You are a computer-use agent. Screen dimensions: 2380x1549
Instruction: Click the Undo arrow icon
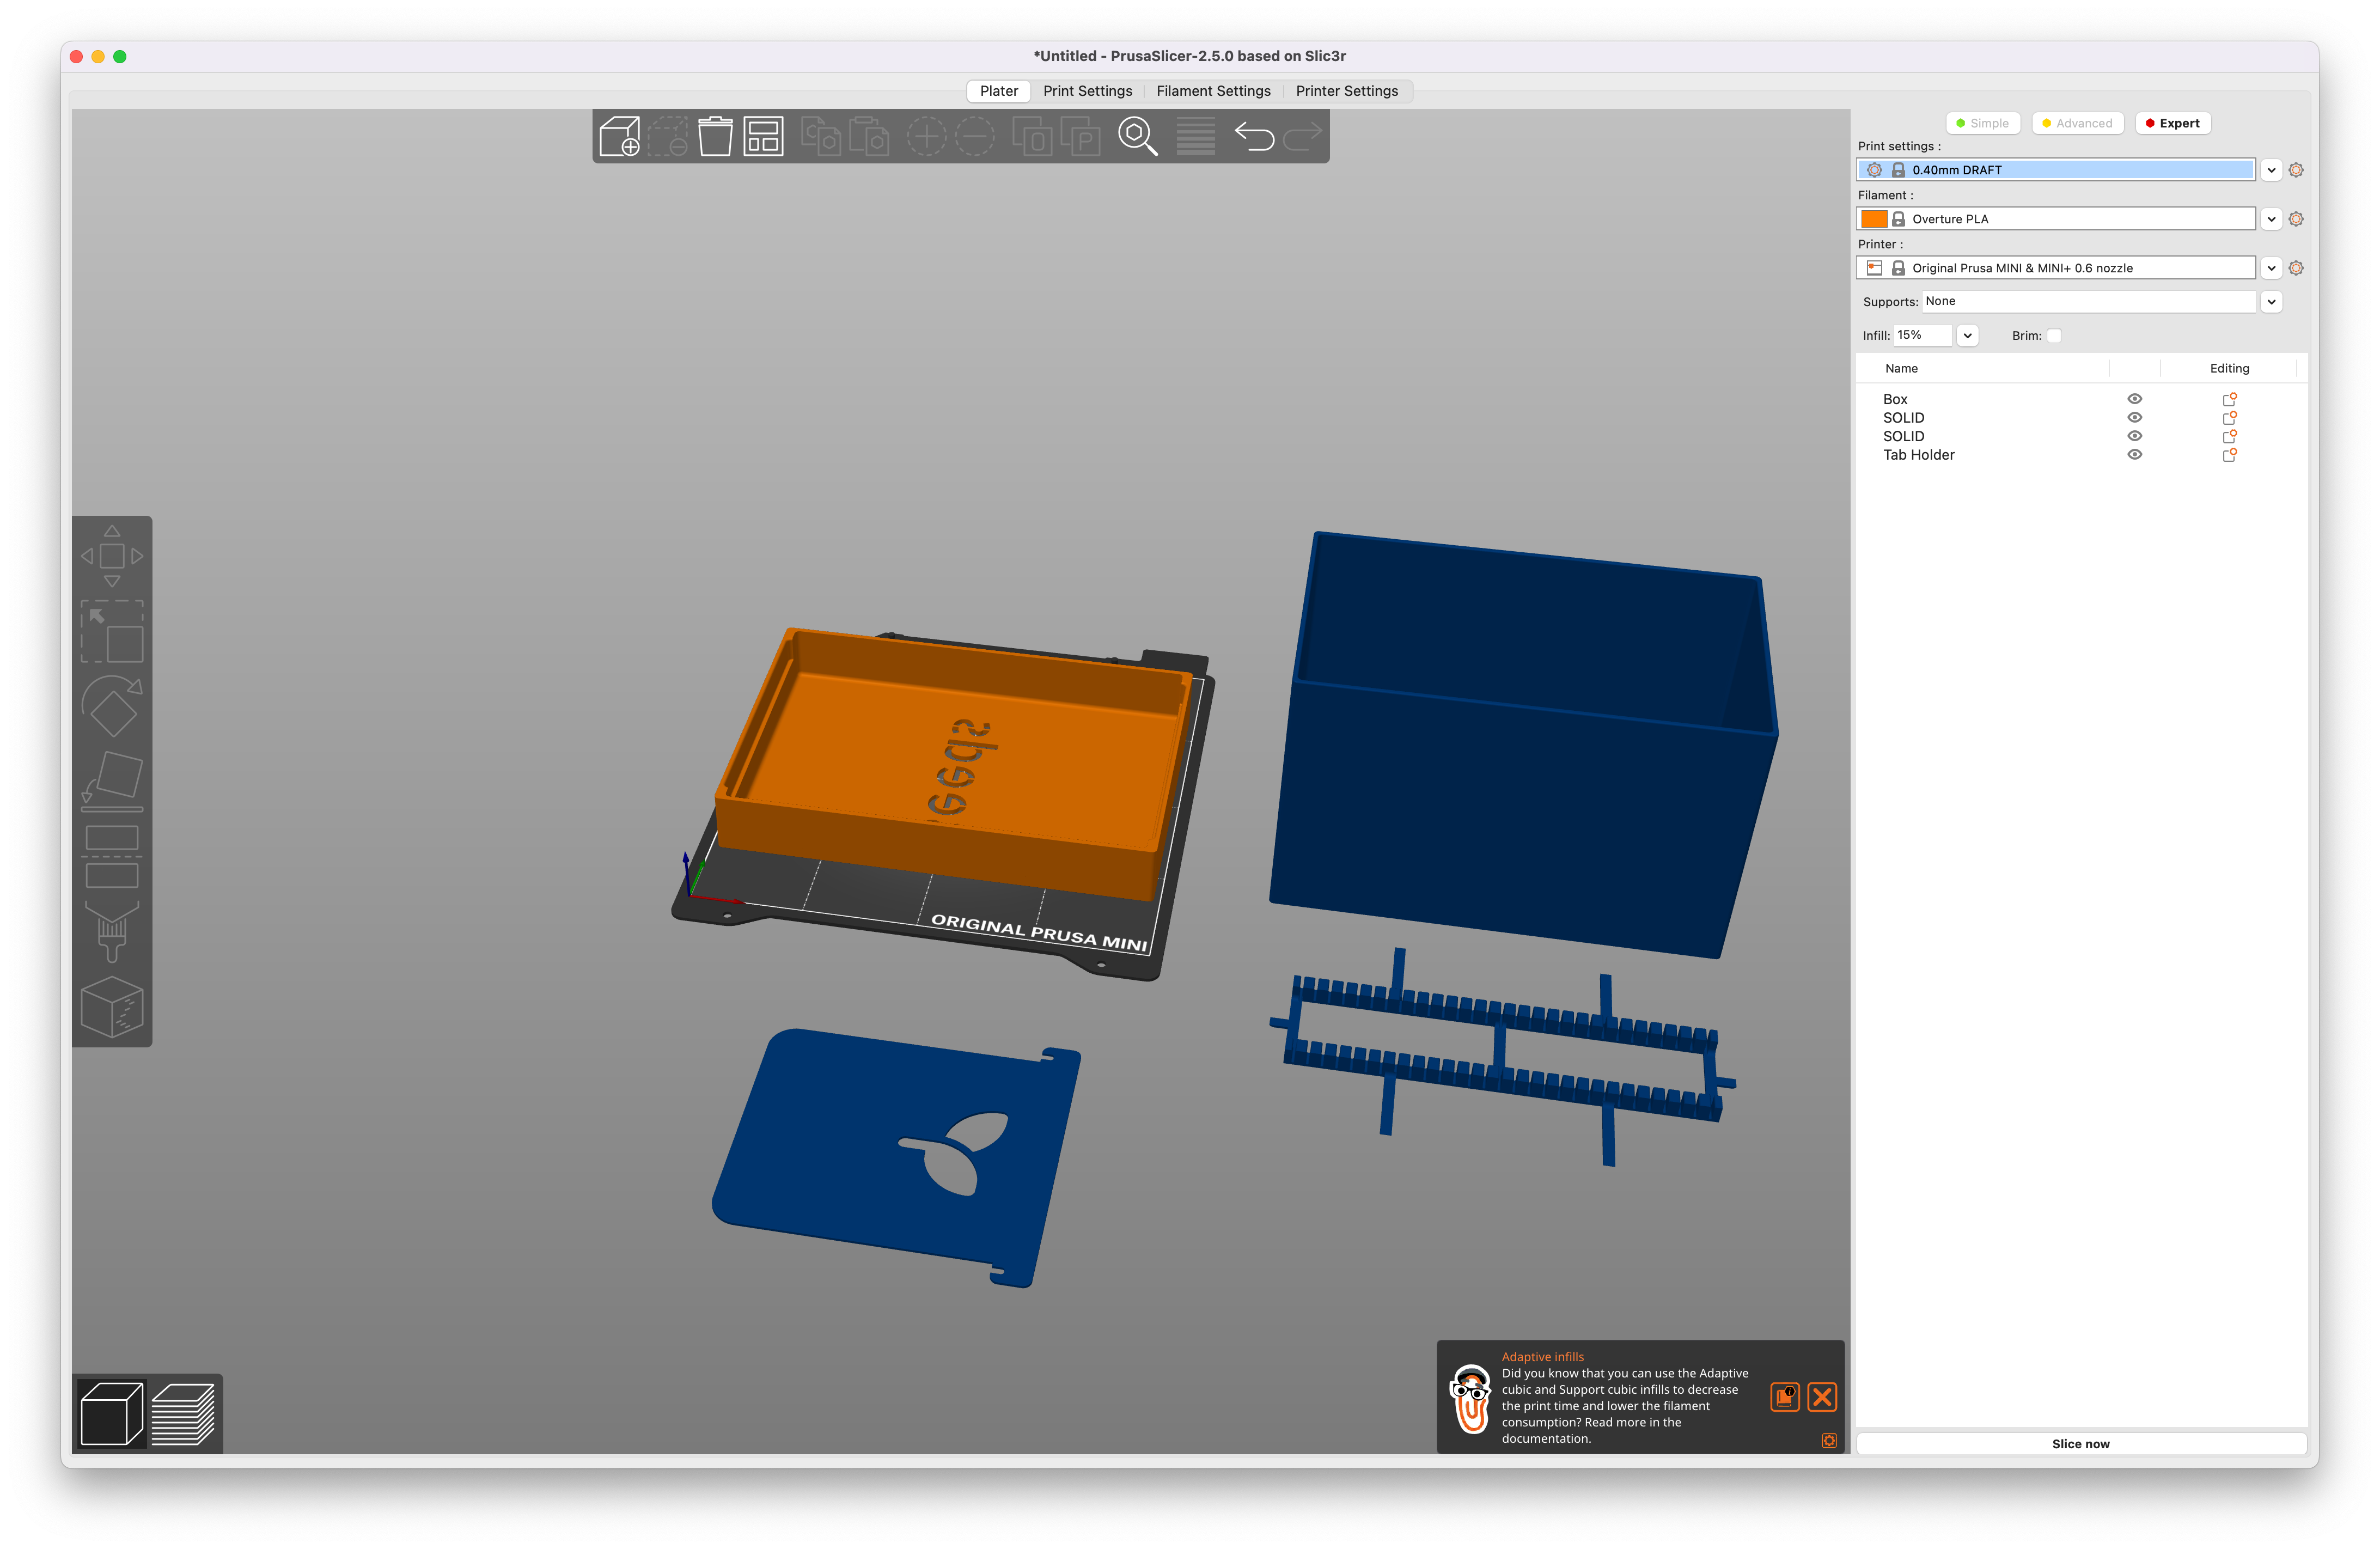point(1254,136)
